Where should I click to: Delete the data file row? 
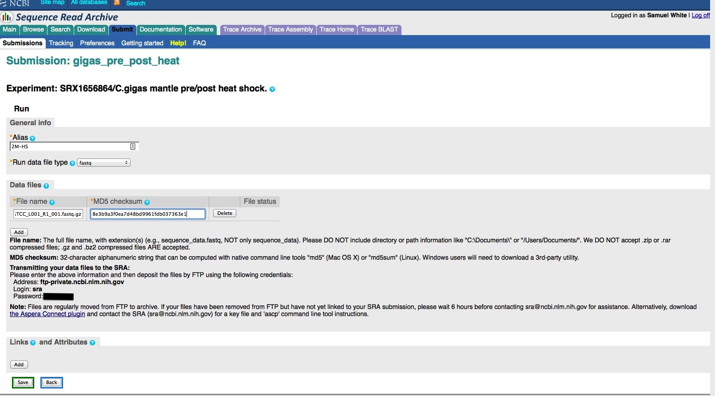coord(225,213)
